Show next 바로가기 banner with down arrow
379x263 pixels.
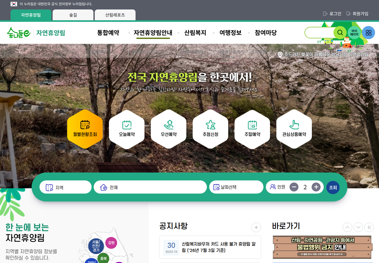(x=358, y=227)
